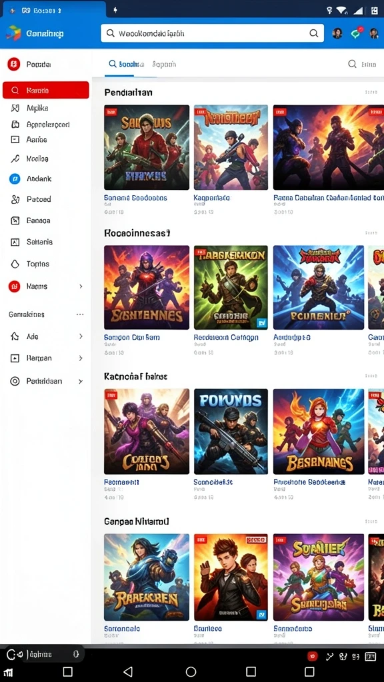This screenshot has width=384, height=682.
Task: Open the 'POKVNDS' soldier thumbnail
Action: point(231,432)
